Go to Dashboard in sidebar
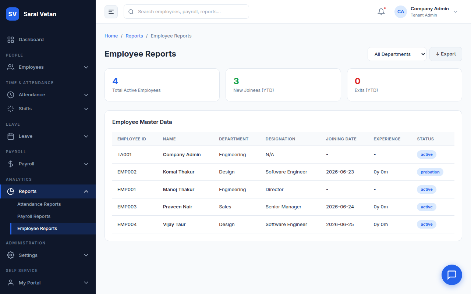471x294 pixels. [x=48, y=39]
